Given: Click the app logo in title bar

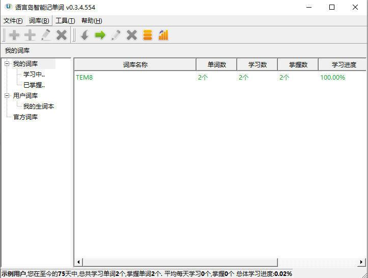Looking at the screenshot, I should point(9,7).
